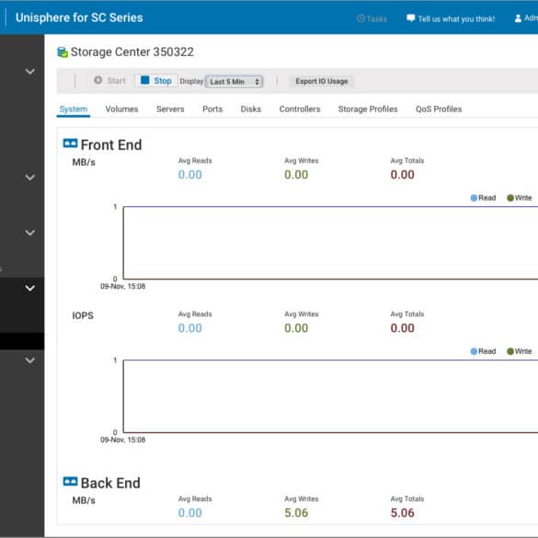Click the IOPS label
The height and width of the screenshot is (538, 538).
tap(83, 315)
